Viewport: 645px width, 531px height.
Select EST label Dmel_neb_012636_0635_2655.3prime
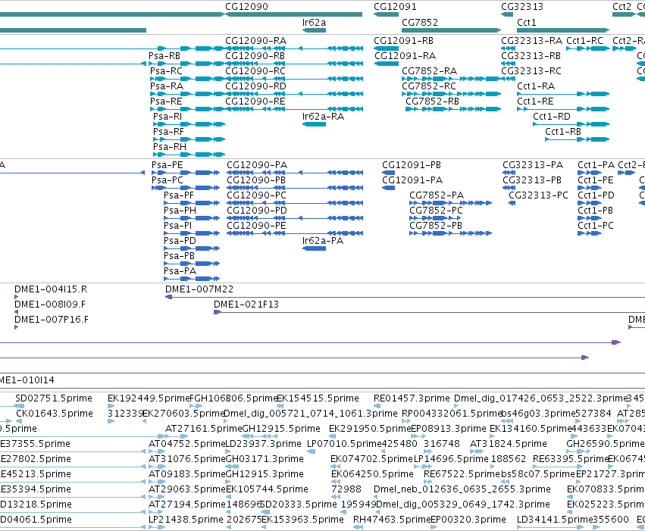(x=462, y=489)
